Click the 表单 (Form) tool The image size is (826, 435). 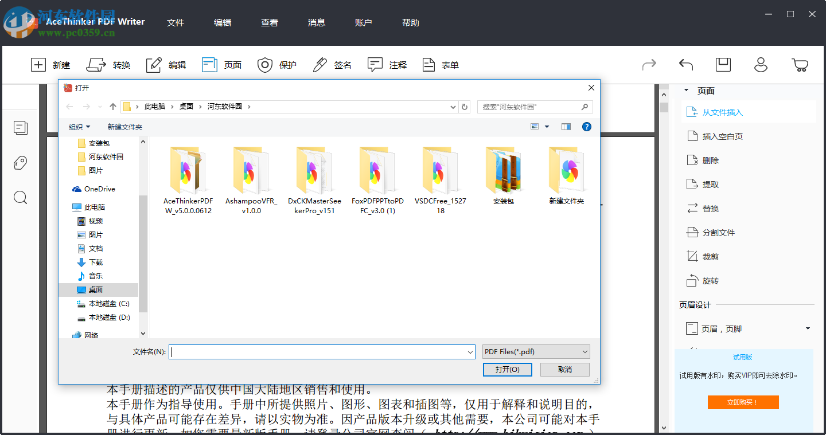click(x=440, y=65)
